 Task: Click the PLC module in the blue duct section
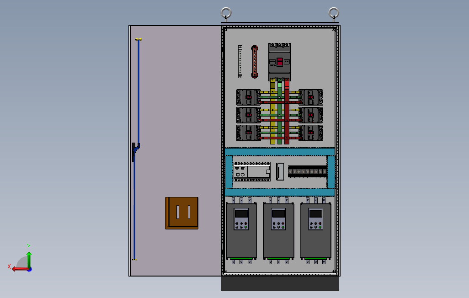coord(252,172)
